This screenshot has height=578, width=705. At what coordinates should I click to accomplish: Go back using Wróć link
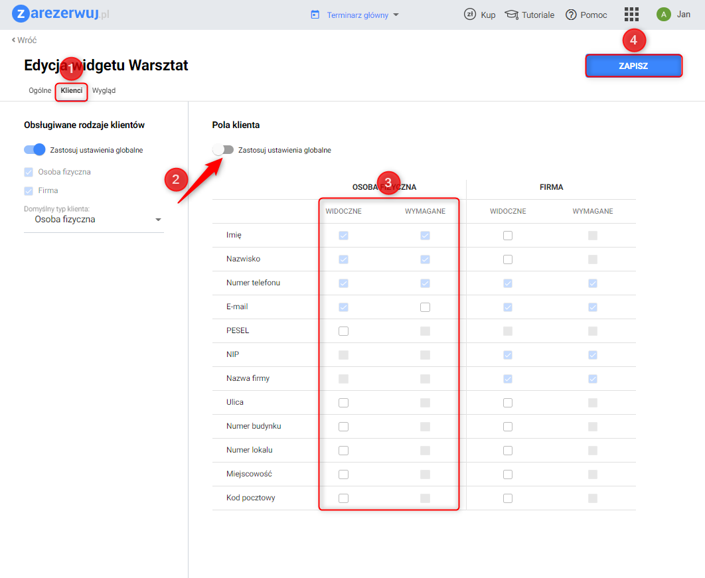[x=25, y=40]
